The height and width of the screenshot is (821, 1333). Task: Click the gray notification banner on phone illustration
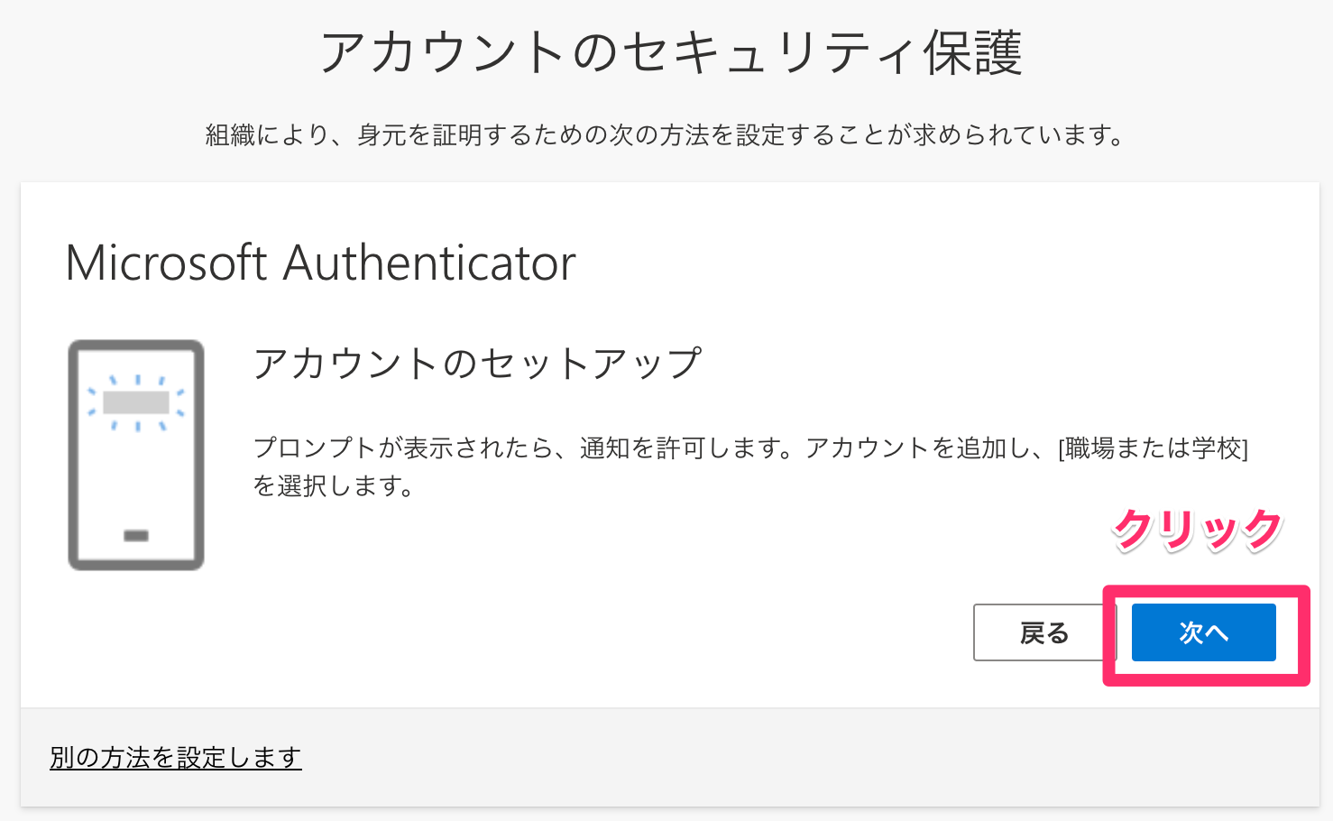pos(136,402)
